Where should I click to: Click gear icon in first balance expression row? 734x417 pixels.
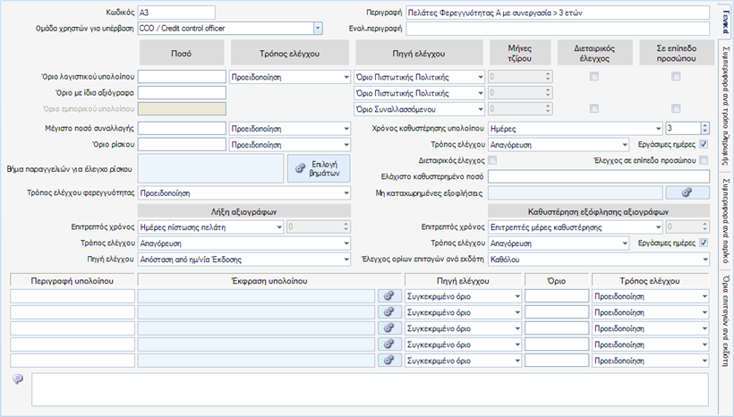click(389, 296)
